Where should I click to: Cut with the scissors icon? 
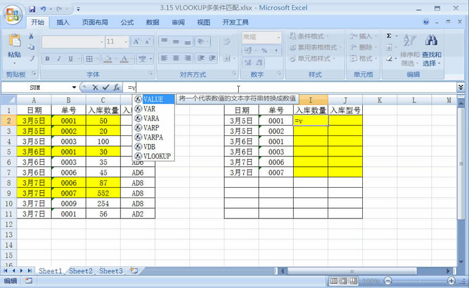pos(31,36)
